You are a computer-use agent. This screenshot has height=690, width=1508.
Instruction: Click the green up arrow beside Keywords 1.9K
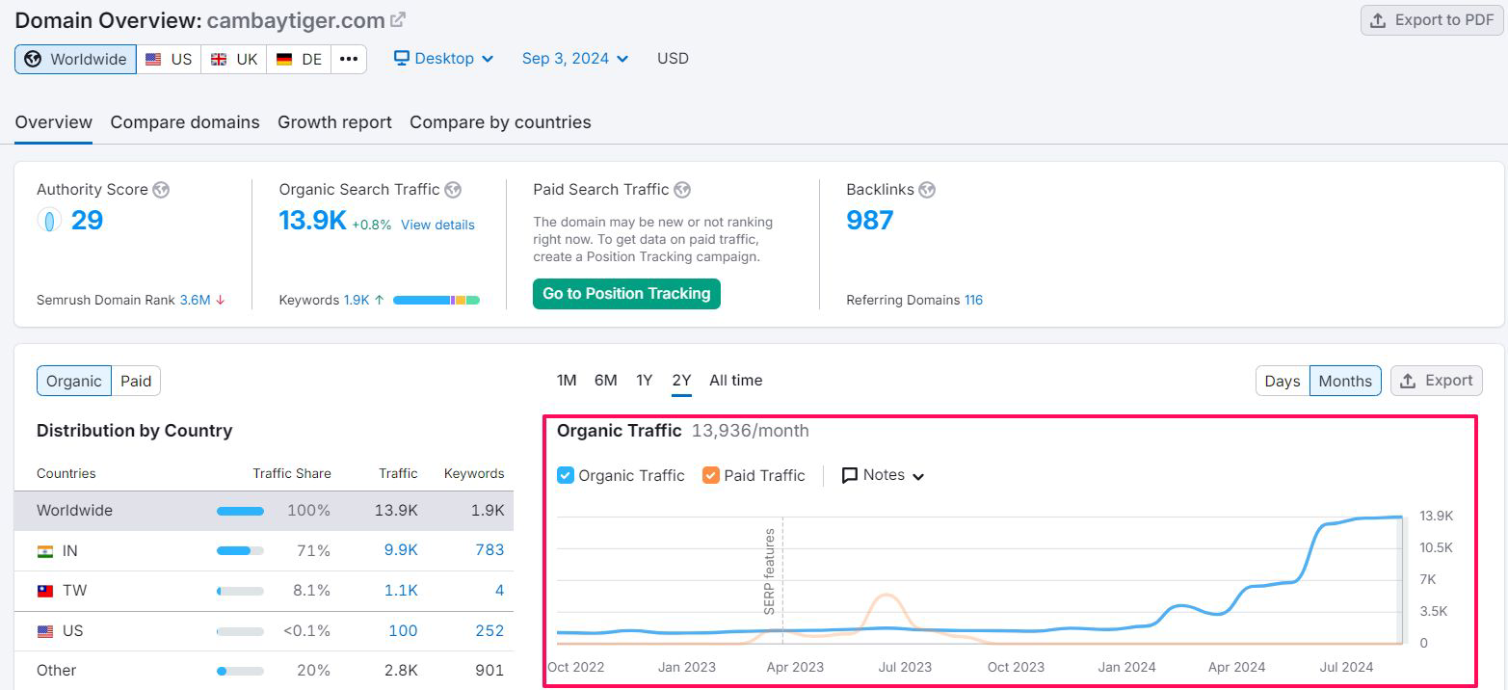380,300
